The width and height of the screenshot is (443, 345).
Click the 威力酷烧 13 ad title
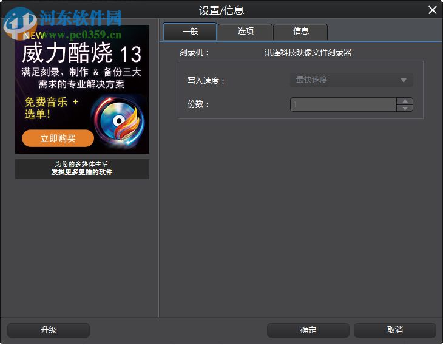click(x=82, y=53)
